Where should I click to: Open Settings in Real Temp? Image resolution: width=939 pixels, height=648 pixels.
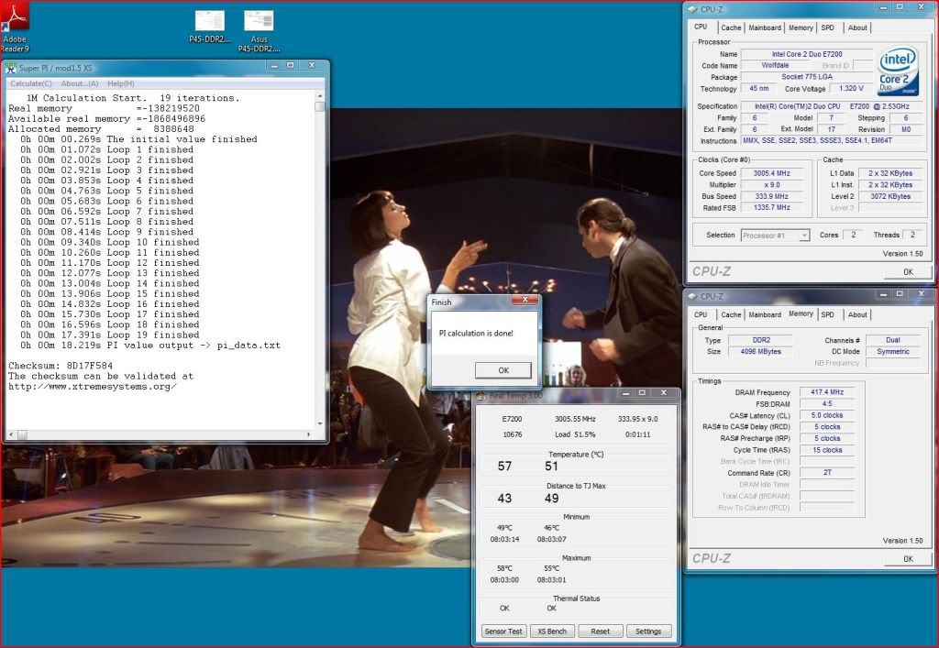648,632
